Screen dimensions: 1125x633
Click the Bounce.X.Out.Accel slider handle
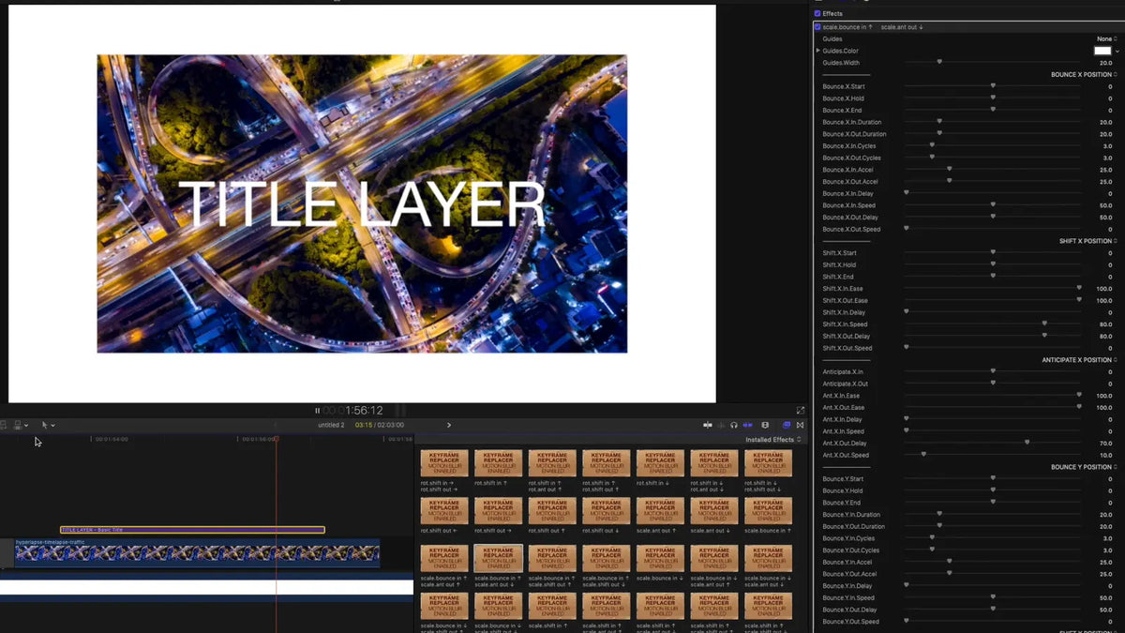click(x=950, y=181)
